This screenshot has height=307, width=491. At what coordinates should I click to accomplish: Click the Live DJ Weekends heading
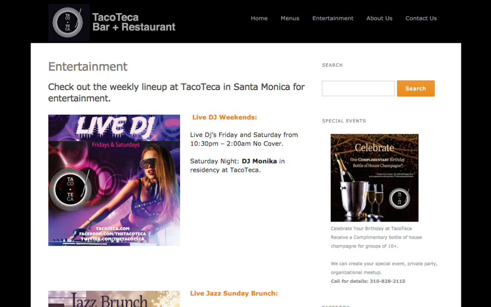[225, 117]
